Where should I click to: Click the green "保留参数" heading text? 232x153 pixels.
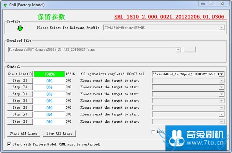tap(51, 17)
